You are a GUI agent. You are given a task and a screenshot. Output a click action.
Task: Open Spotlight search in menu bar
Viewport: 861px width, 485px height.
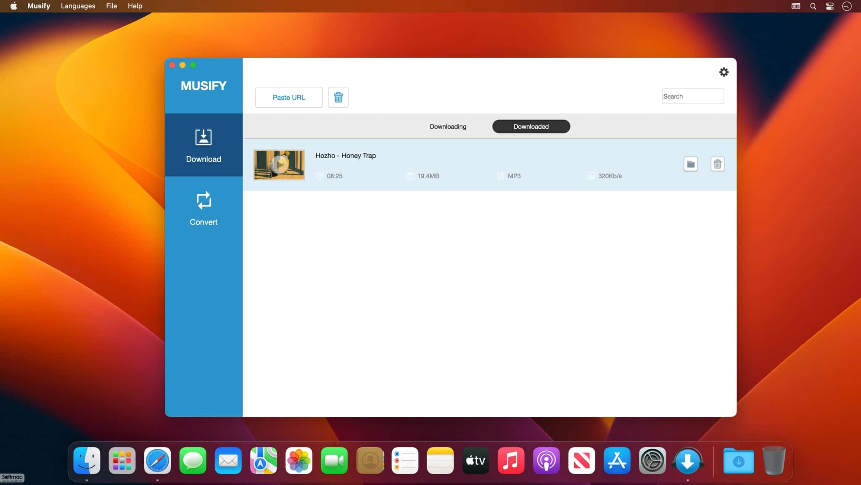pyautogui.click(x=813, y=6)
